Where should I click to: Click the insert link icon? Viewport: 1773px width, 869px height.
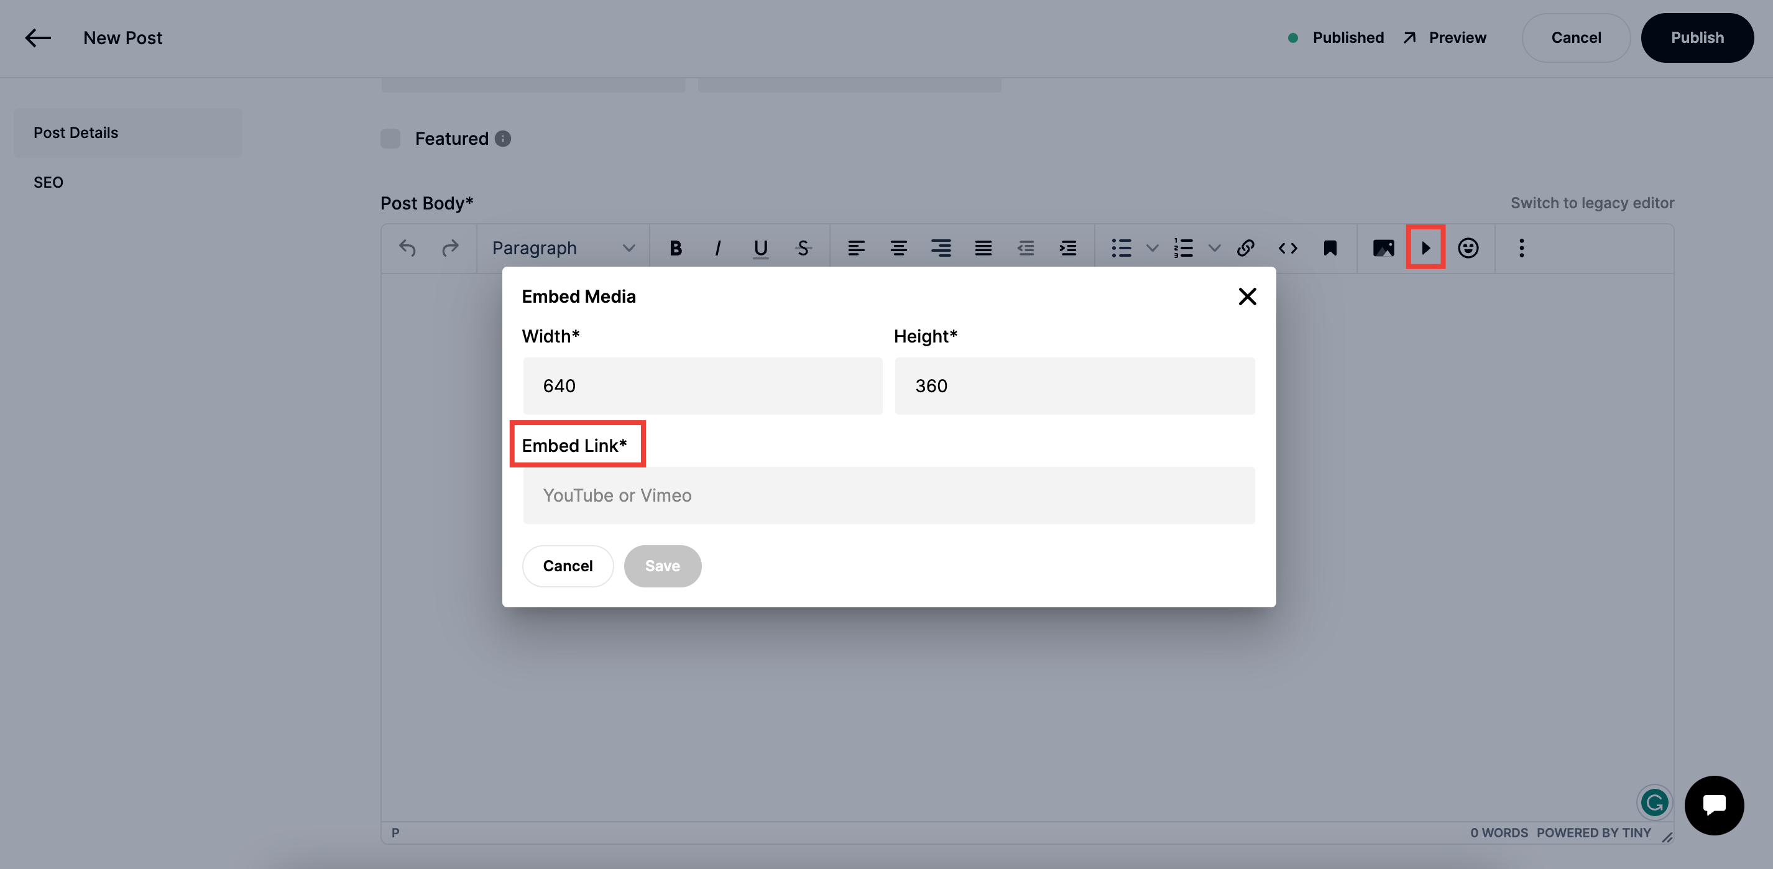coord(1245,247)
